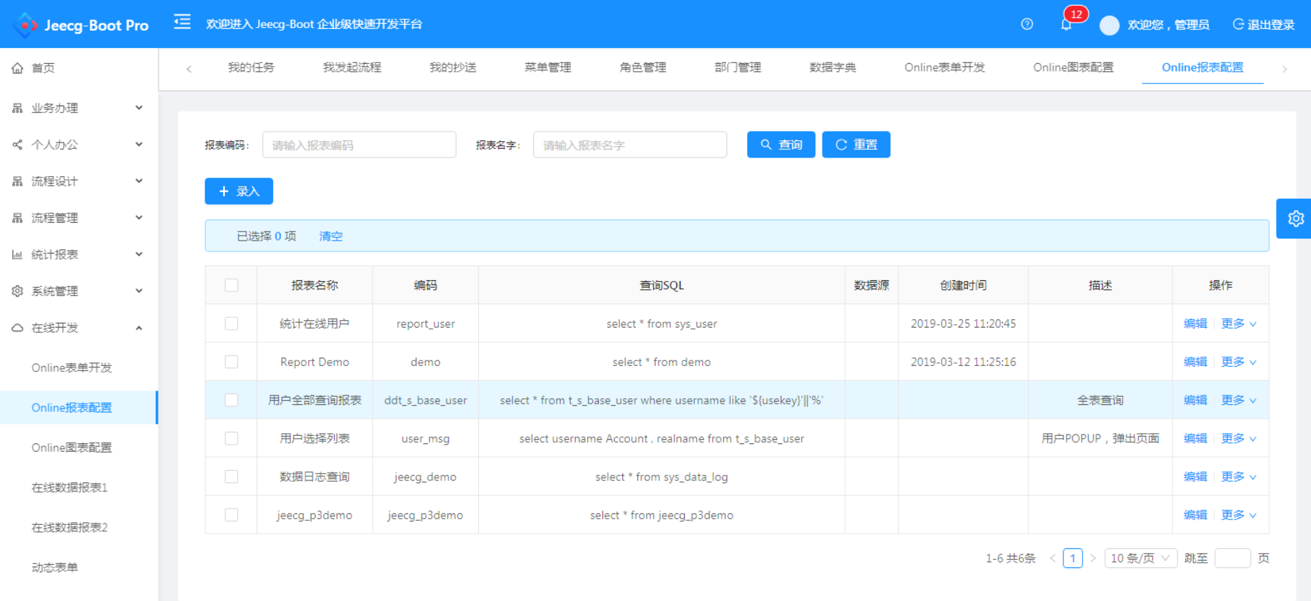The width and height of the screenshot is (1311, 601).
Task: Open floating settings gear on right edge
Action: (1295, 219)
